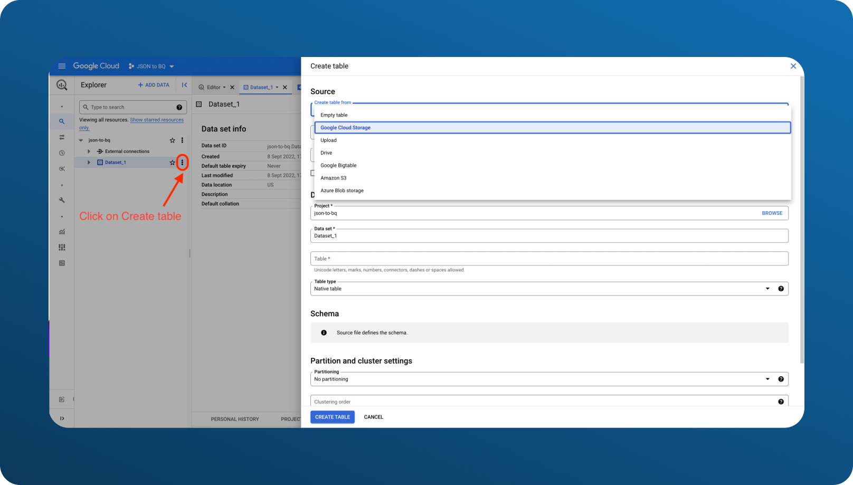This screenshot has height=485, width=853.
Task: Star the json-to-bq project
Action: pyautogui.click(x=172, y=140)
